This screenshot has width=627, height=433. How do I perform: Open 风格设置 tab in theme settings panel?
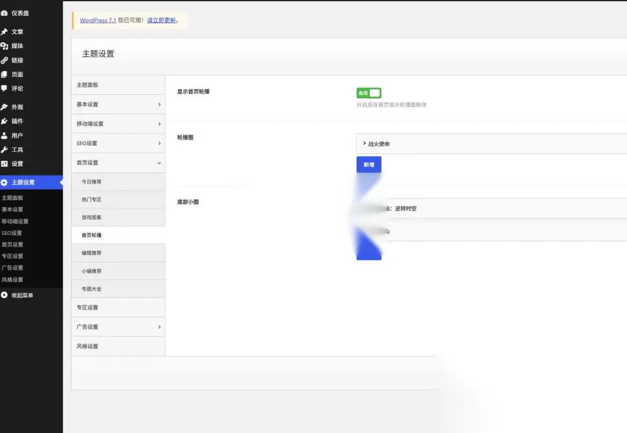click(119, 347)
